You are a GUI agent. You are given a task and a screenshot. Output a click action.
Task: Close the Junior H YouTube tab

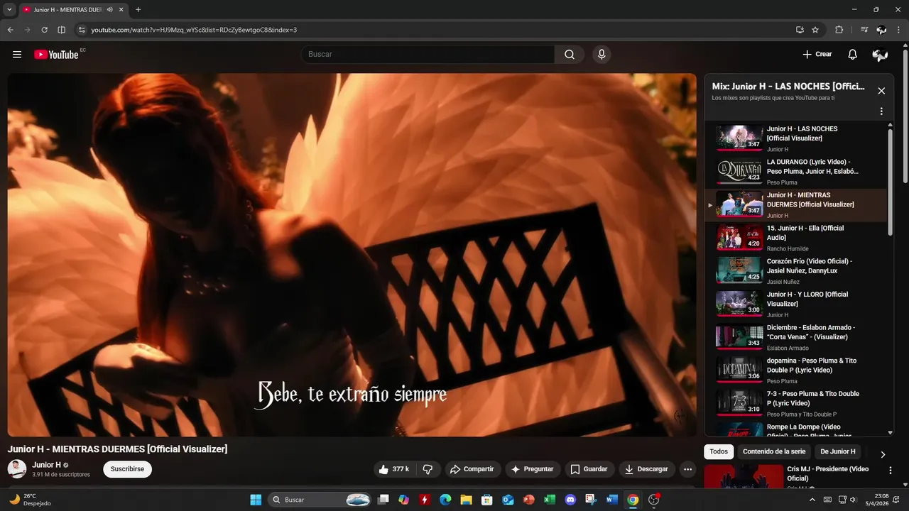121,10
